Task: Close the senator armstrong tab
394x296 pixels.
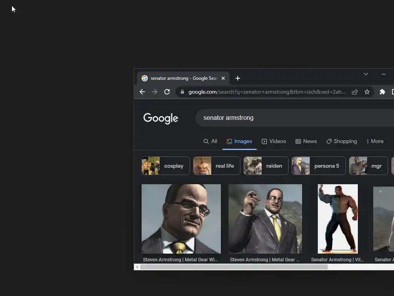Action: pos(223,78)
